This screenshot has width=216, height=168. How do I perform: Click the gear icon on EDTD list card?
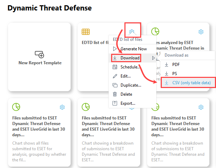point(132,32)
